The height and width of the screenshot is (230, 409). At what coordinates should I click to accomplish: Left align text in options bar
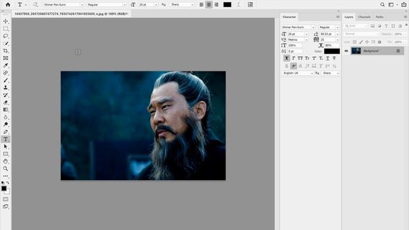pos(202,4)
